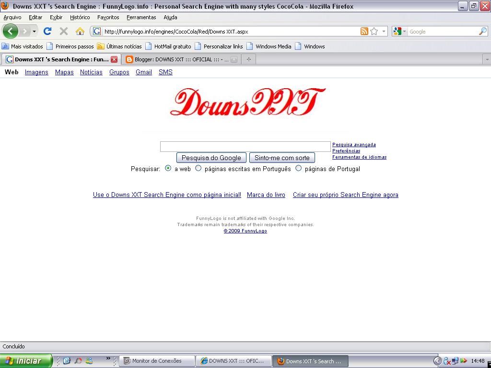
Task: Open the Windows Iniciar start button
Action: coord(26,361)
